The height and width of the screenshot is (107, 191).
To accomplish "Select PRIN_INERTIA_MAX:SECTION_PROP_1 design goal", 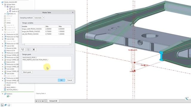I will tap(35, 60).
